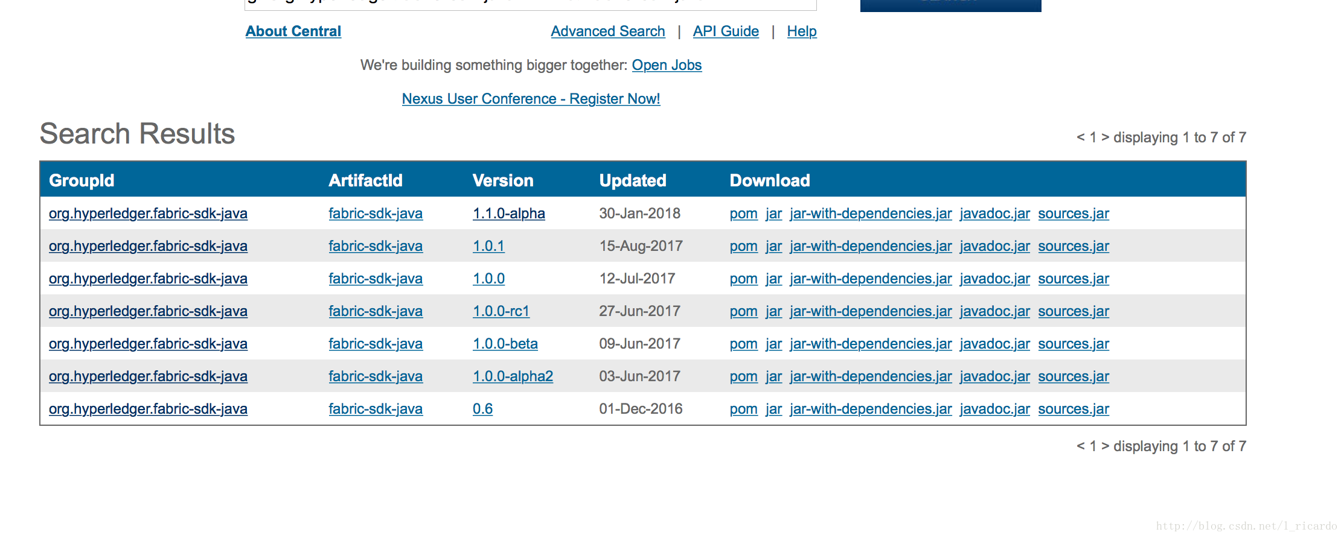Viewport: 1344px width, 538px height.
Task: Open the Help link
Action: pyautogui.click(x=801, y=31)
